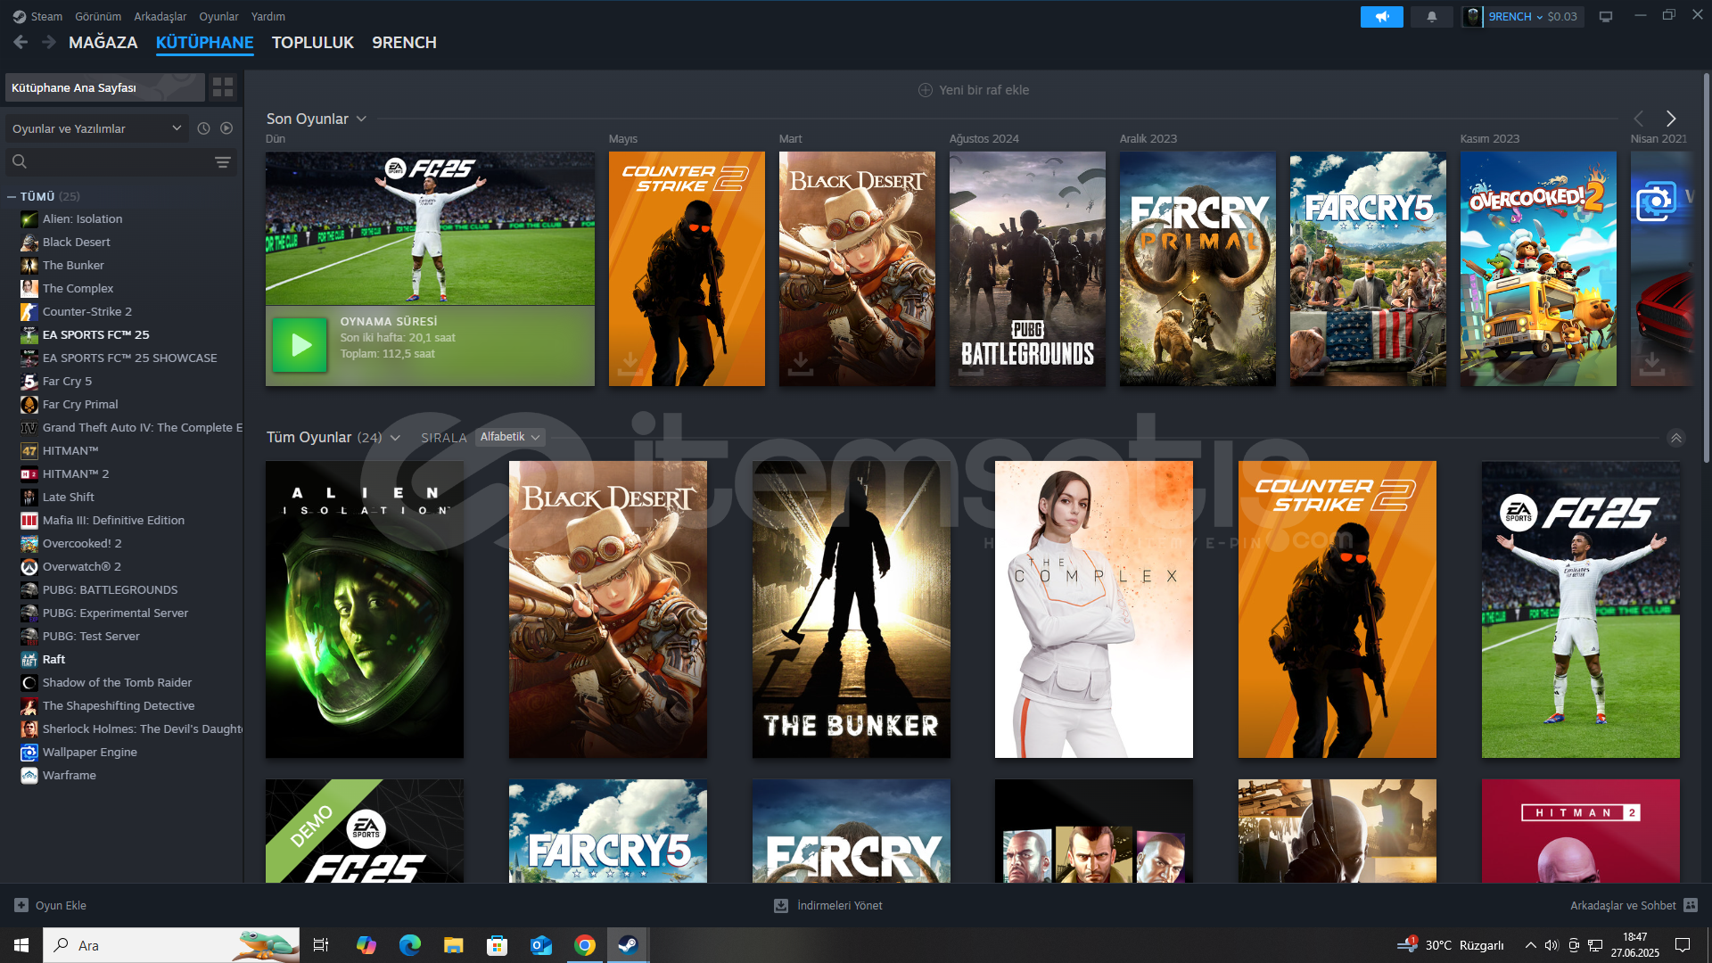Click the İndirmeleri Yönet download icon
Viewport: 1712px width, 963px height.
781,905
